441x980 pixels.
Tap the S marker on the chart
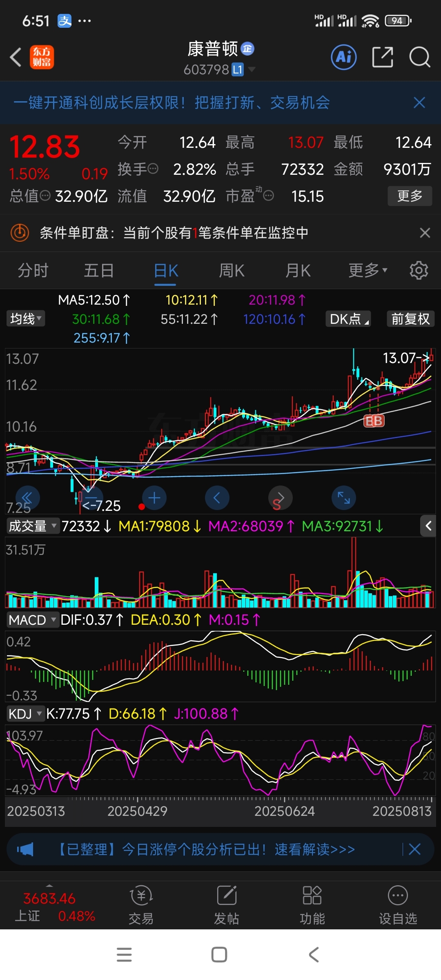tap(276, 505)
